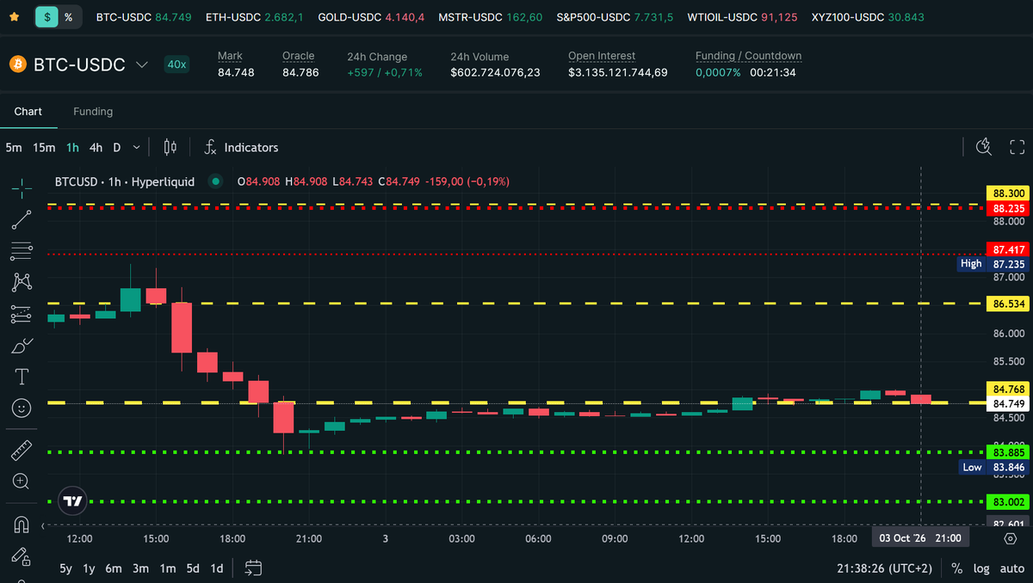Set the chart range to 1y

(x=90, y=568)
